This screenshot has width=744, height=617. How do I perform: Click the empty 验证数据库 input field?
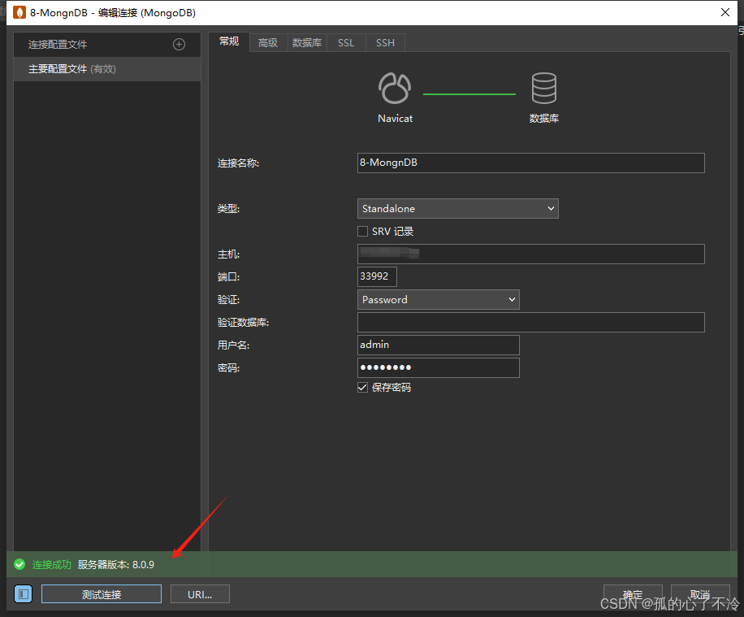click(x=530, y=323)
